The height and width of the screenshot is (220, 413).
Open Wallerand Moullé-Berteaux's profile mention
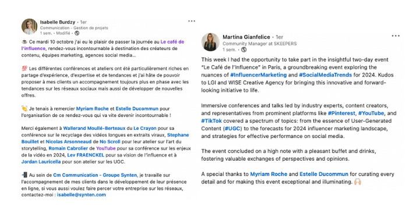coord(94,128)
